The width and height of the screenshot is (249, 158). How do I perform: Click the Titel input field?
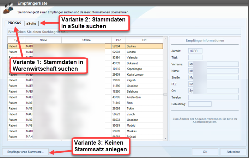[195, 57]
